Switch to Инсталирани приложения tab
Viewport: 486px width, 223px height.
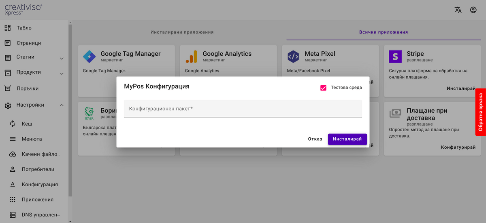tap(182, 32)
